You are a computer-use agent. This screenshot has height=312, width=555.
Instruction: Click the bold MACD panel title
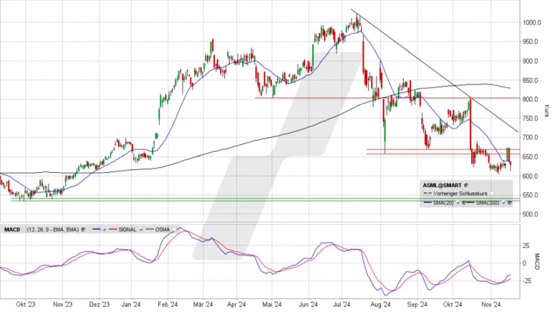tap(13, 230)
